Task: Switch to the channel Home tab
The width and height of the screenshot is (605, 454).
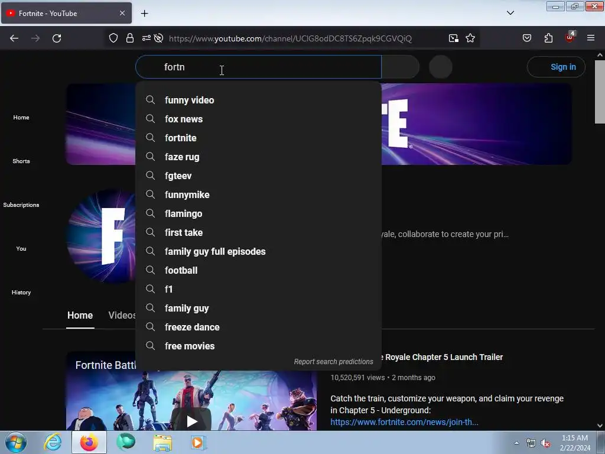Action: (80, 316)
